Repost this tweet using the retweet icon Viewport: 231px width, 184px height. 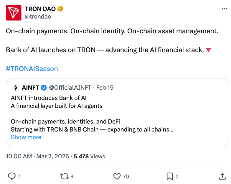pyautogui.click(x=64, y=176)
